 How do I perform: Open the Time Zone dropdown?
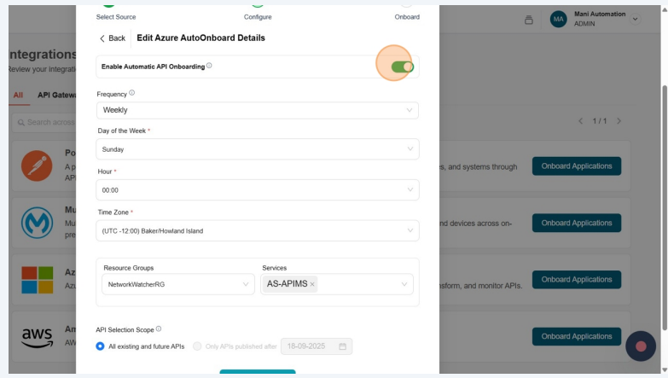tap(258, 230)
